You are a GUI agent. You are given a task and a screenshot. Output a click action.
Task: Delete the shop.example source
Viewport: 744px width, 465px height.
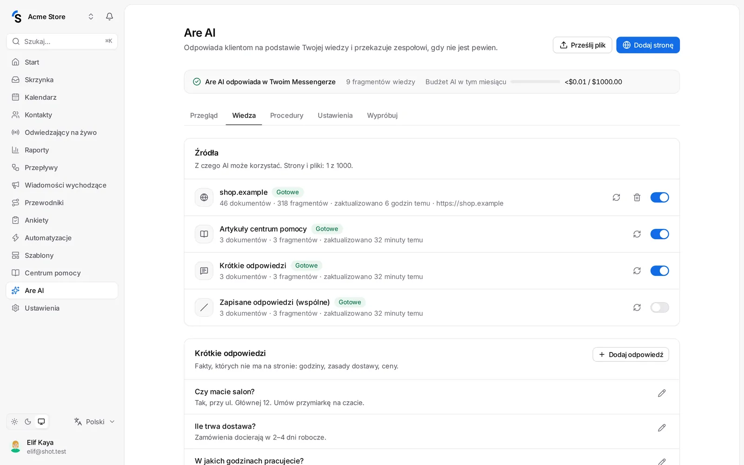[x=637, y=197]
